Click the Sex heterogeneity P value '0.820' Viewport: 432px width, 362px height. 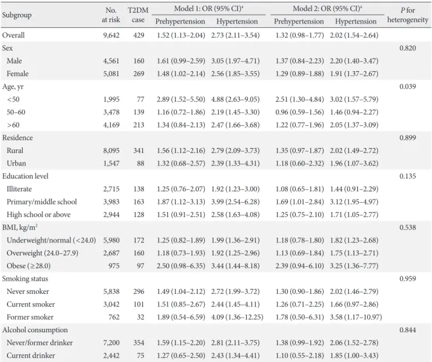click(408, 48)
